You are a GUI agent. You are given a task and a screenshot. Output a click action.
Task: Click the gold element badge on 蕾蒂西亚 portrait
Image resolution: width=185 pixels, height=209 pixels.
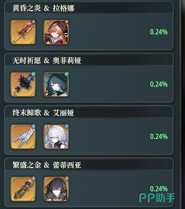(67, 178)
